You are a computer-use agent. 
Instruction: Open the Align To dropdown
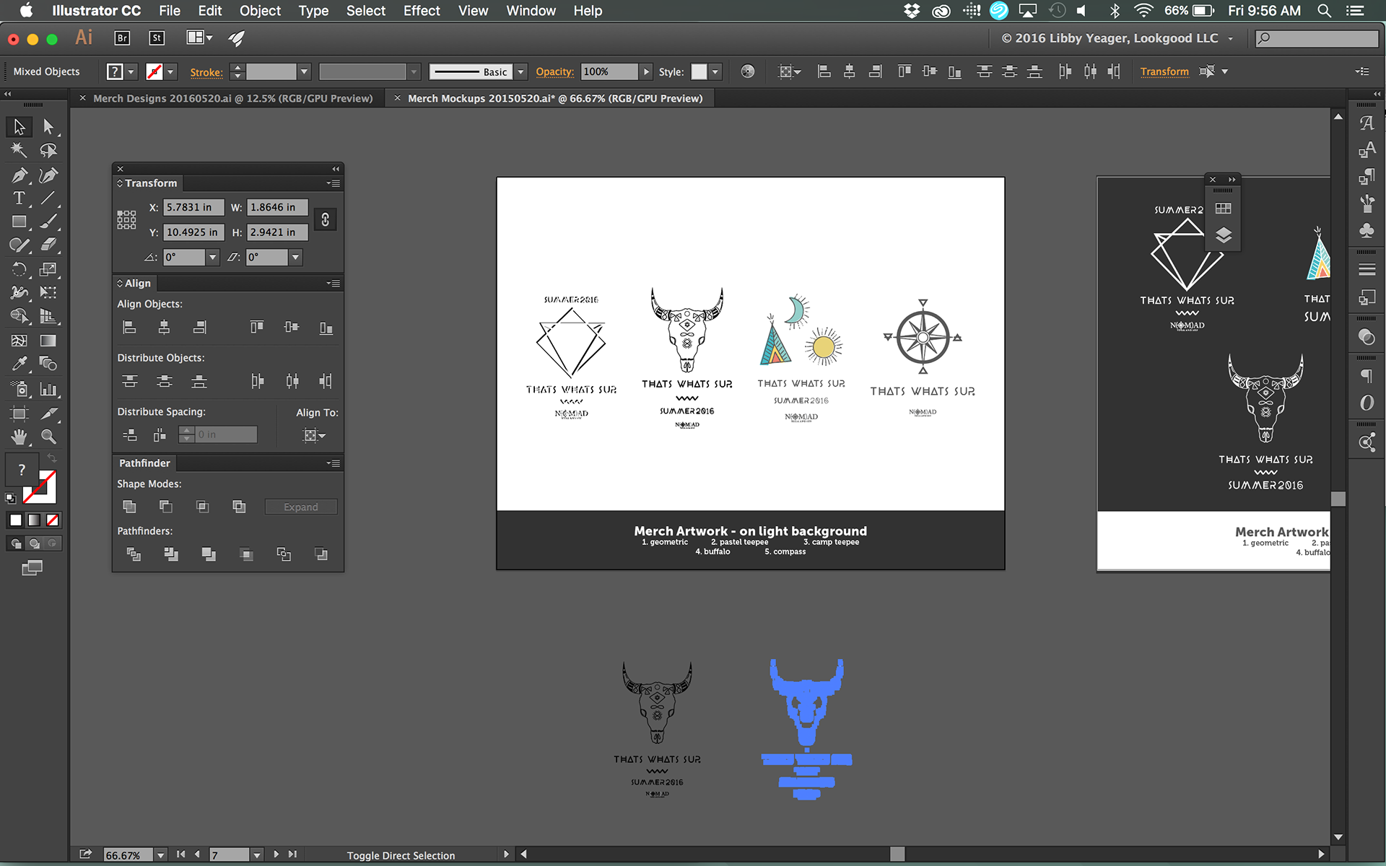(x=314, y=435)
